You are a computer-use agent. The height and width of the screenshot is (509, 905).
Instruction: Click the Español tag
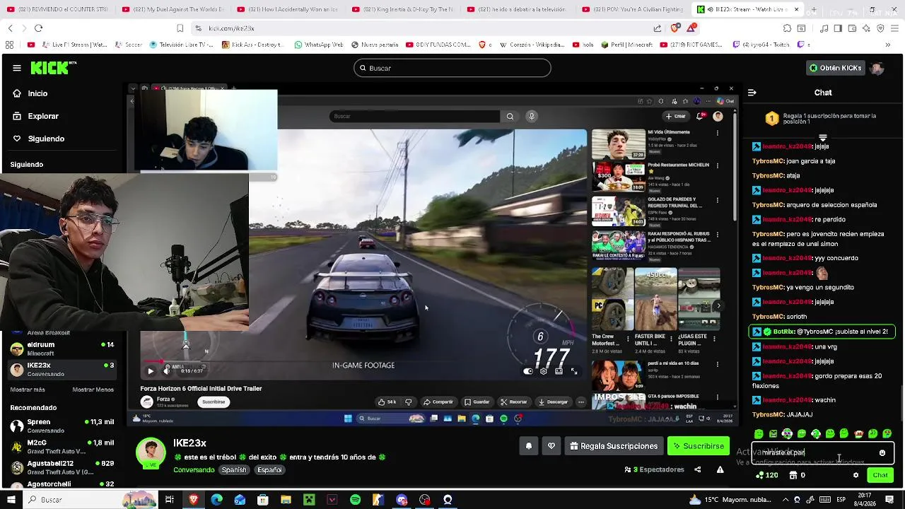point(269,470)
